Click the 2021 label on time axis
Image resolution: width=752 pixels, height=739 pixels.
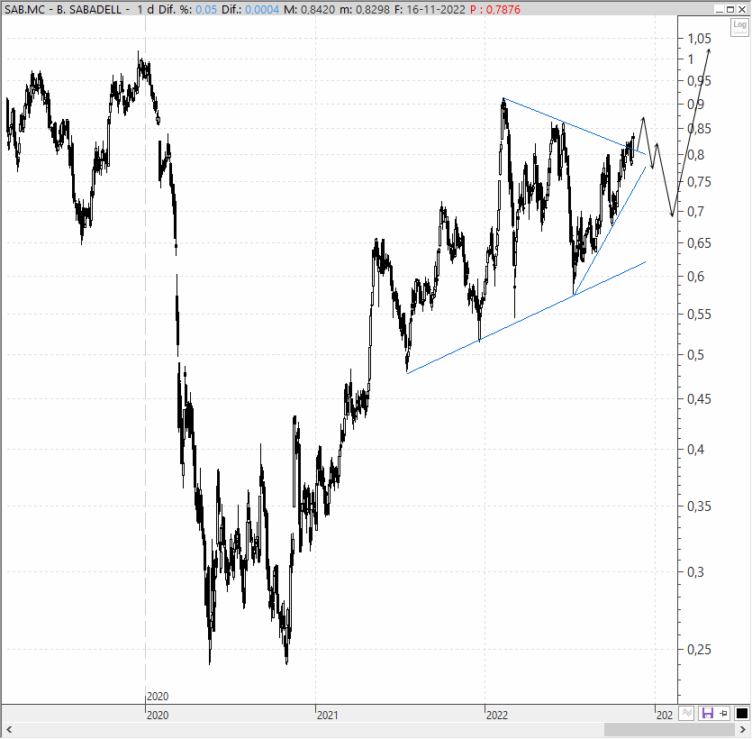pos(327,716)
